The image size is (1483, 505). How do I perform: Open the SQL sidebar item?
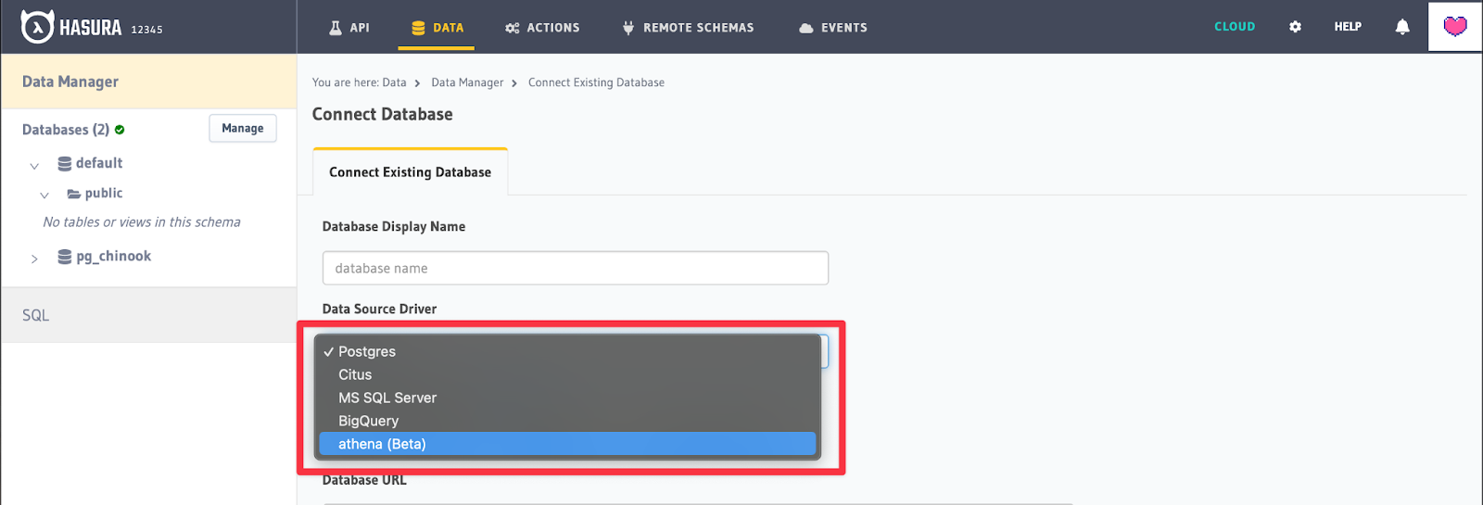click(x=149, y=315)
